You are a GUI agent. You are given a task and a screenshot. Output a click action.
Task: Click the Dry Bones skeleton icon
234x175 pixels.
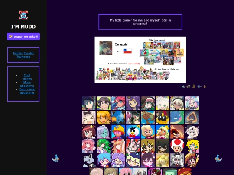pyautogui.click(x=89, y=160)
